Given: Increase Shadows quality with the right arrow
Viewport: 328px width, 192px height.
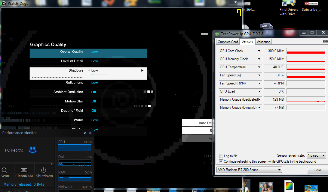Looking at the screenshot, I should coord(142,70).
